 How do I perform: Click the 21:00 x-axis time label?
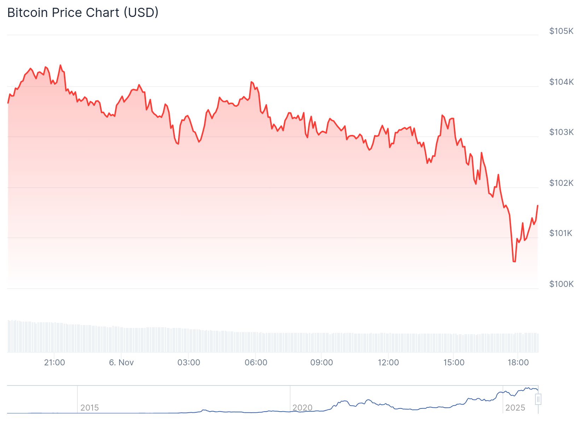[54, 363]
